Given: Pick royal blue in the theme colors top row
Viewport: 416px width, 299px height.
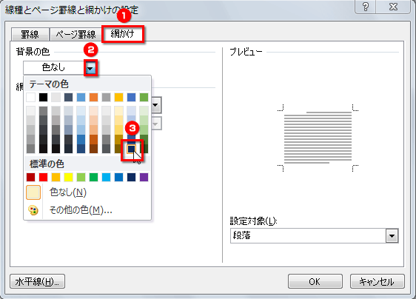Looking at the screenshot, I should 131,98.
